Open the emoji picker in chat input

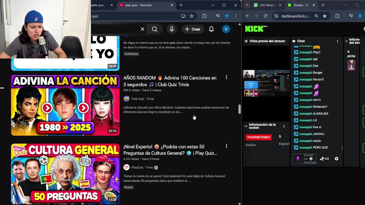click(x=311, y=159)
